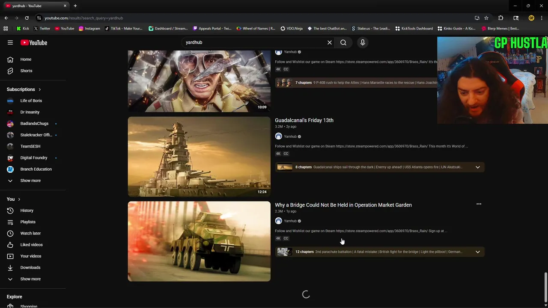This screenshot has width=548, height=308.
Task: Expand chapters of Operation Market Garden video
Action: (x=478, y=252)
